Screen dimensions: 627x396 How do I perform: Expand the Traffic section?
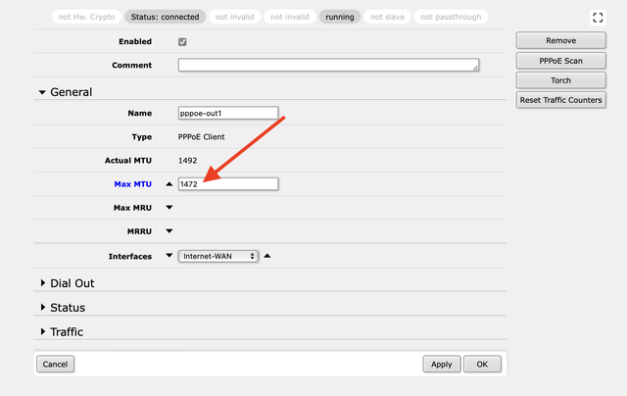coord(43,331)
